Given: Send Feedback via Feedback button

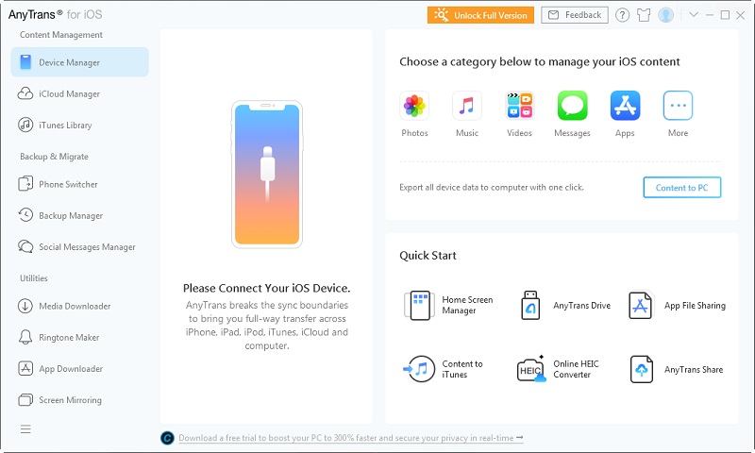Looking at the screenshot, I should (x=575, y=15).
